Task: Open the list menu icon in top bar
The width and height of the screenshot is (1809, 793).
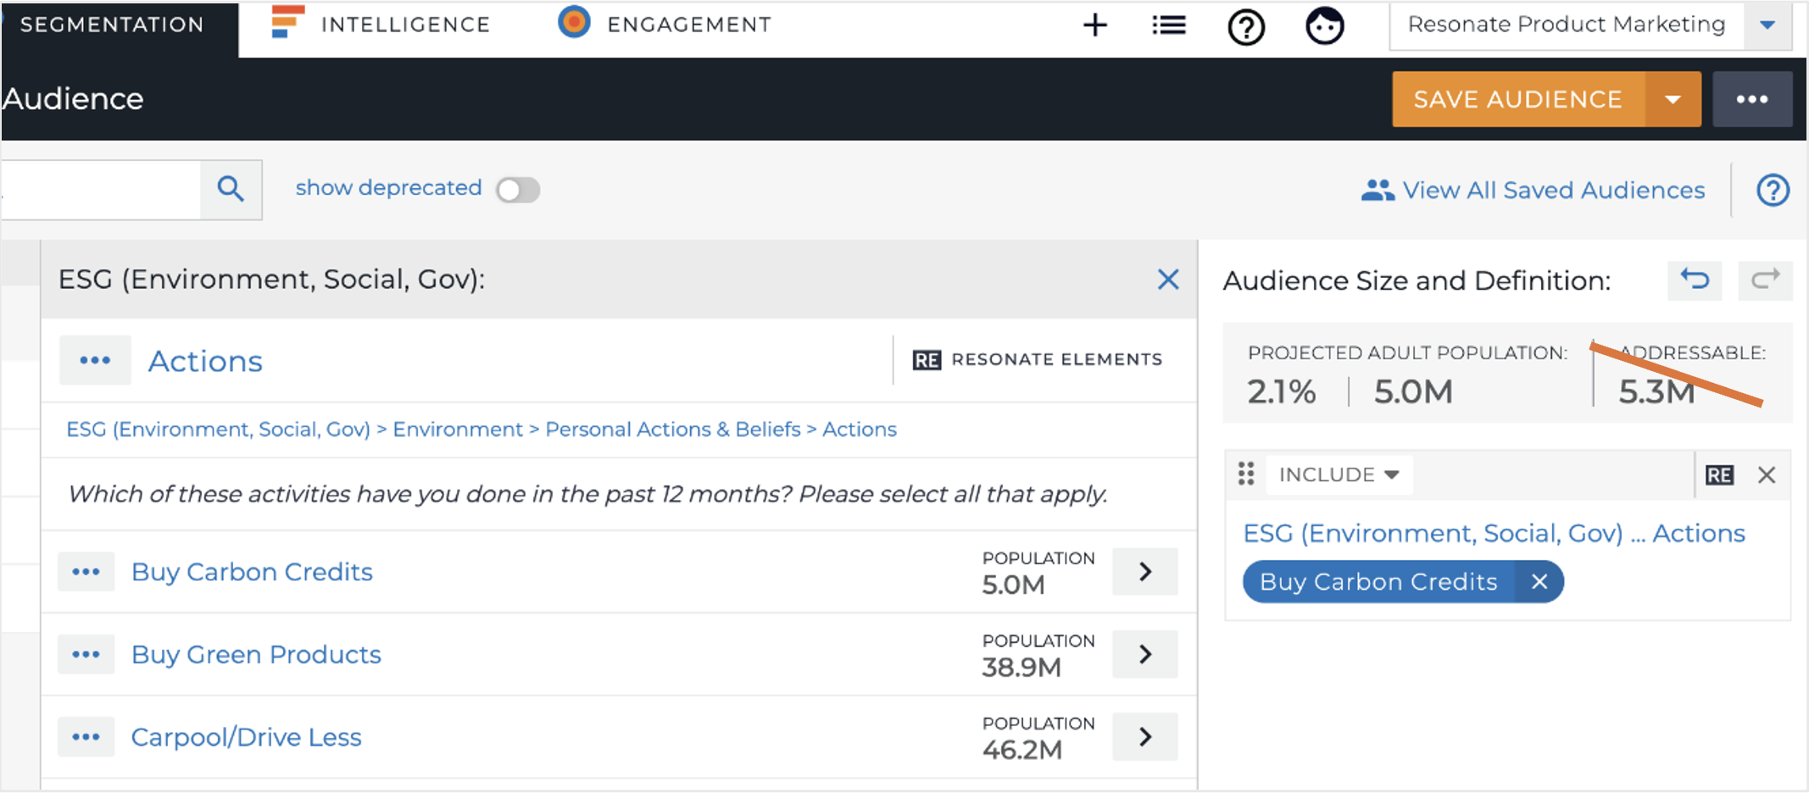Action: pos(1169,25)
